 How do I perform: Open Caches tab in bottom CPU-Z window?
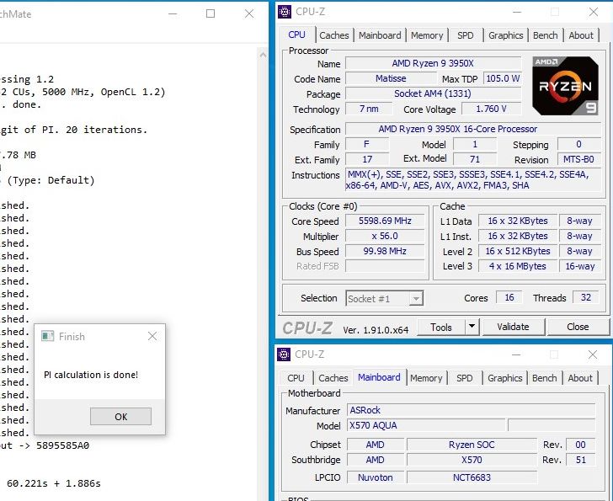[333, 378]
